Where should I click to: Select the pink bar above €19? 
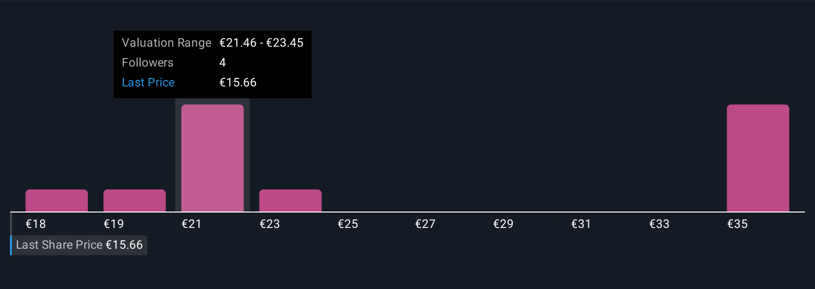134,201
